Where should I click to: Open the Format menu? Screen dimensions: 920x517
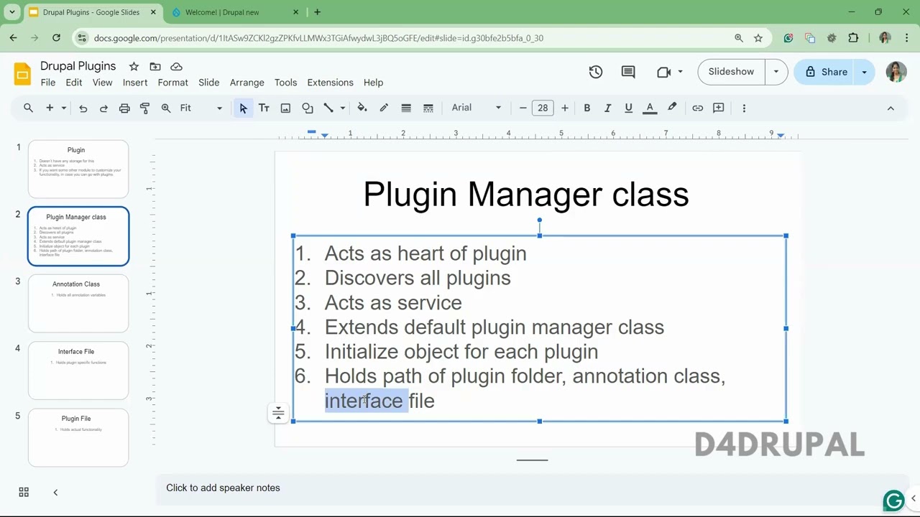(x=173, y=83)
